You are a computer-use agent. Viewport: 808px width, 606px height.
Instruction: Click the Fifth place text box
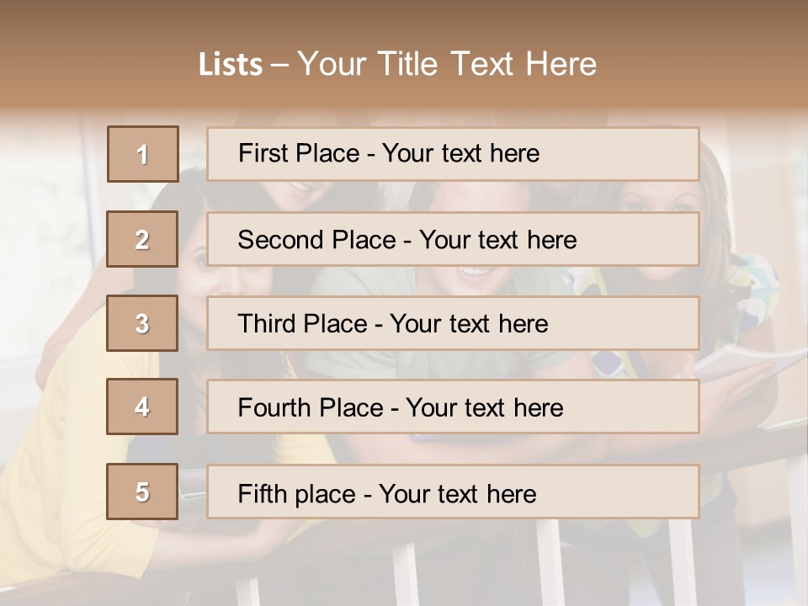click(453, 492)
